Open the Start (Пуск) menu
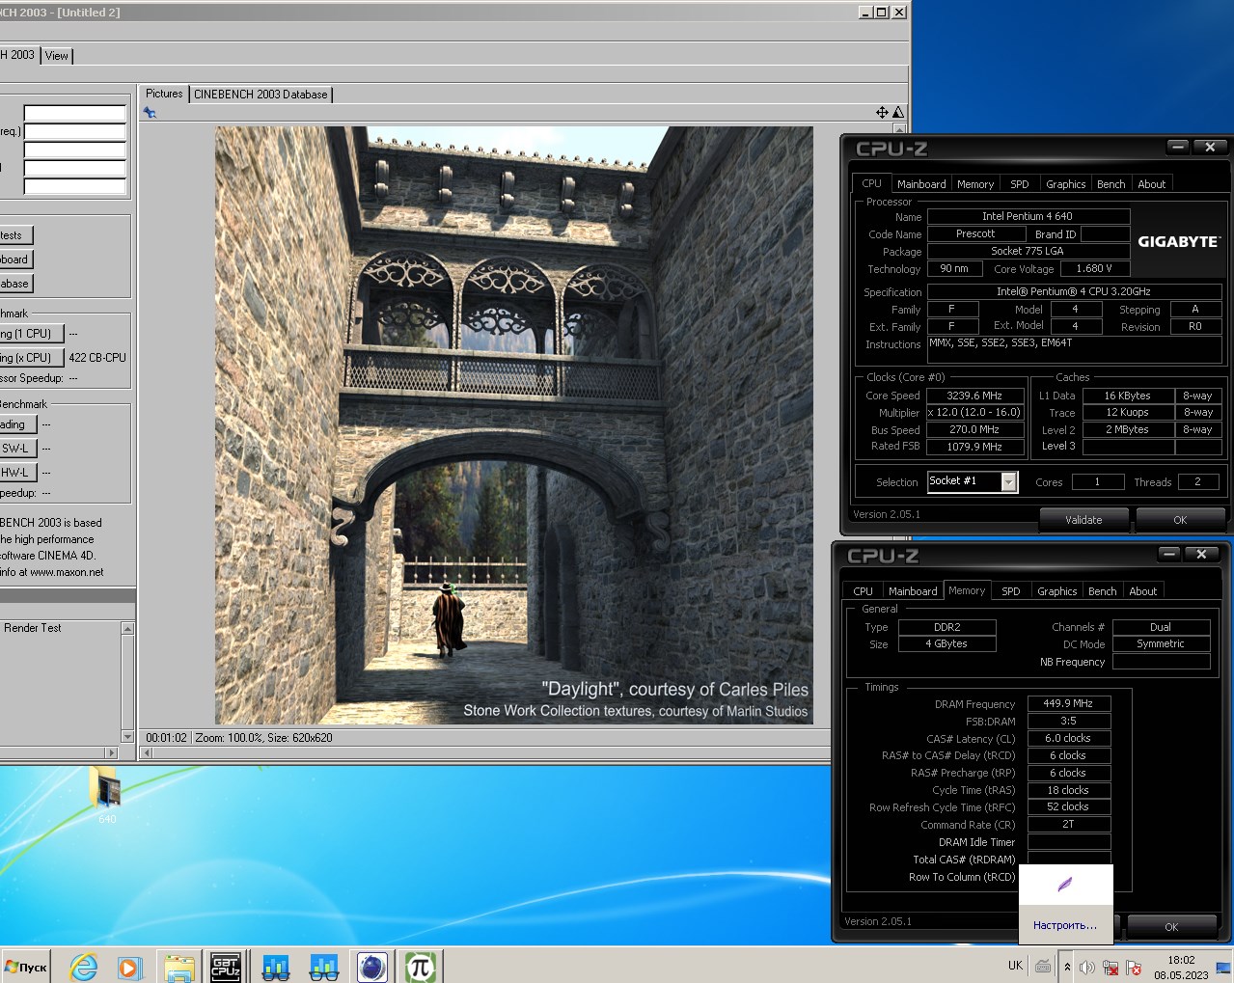1234x983 pixels. click(x=27, y=967)
